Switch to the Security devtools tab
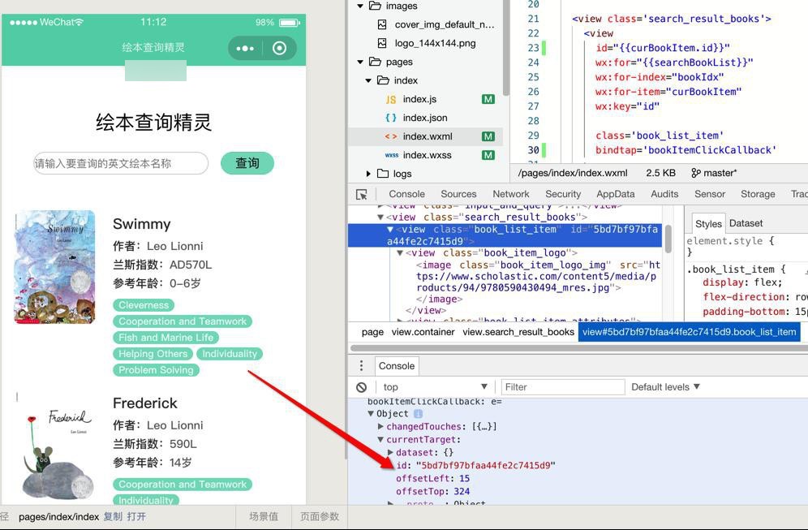This screenshot has height=530, width=808. tap(563, 194)
